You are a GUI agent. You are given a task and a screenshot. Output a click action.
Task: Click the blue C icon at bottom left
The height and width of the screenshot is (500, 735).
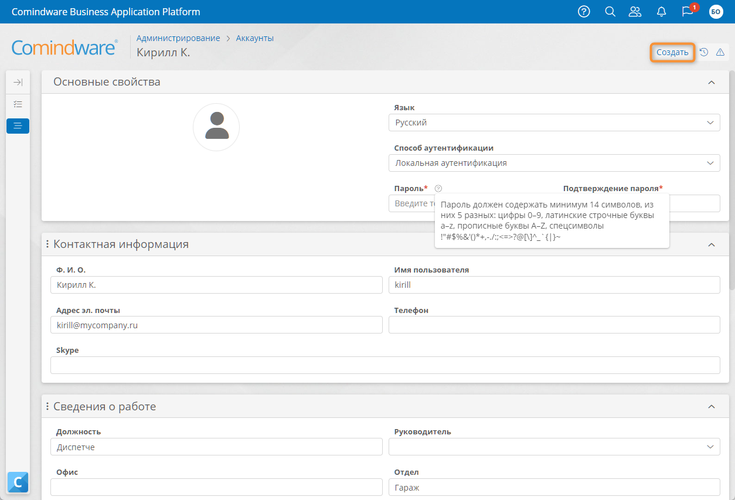(18, 482)
